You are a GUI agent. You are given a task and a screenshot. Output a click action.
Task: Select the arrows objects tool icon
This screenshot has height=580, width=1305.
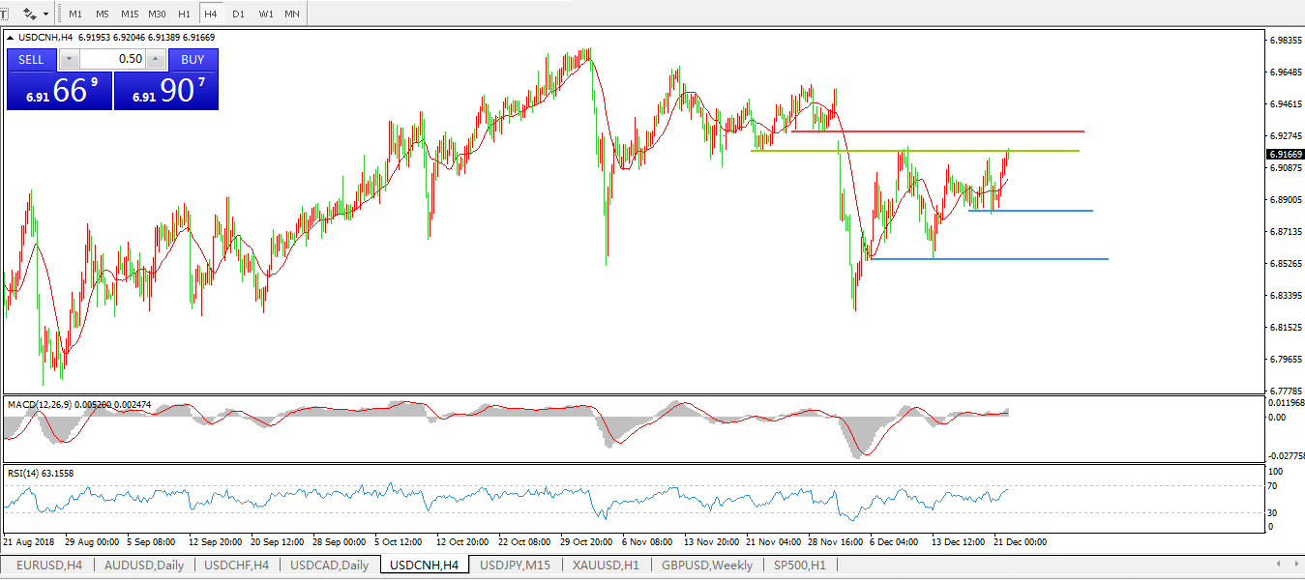(x=30, y=14)
